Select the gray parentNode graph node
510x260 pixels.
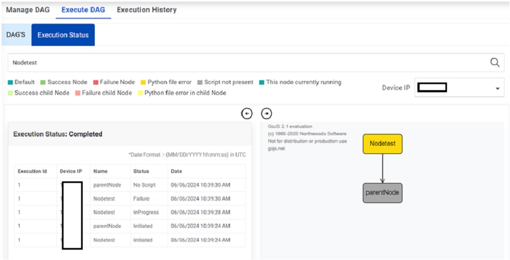382,193
